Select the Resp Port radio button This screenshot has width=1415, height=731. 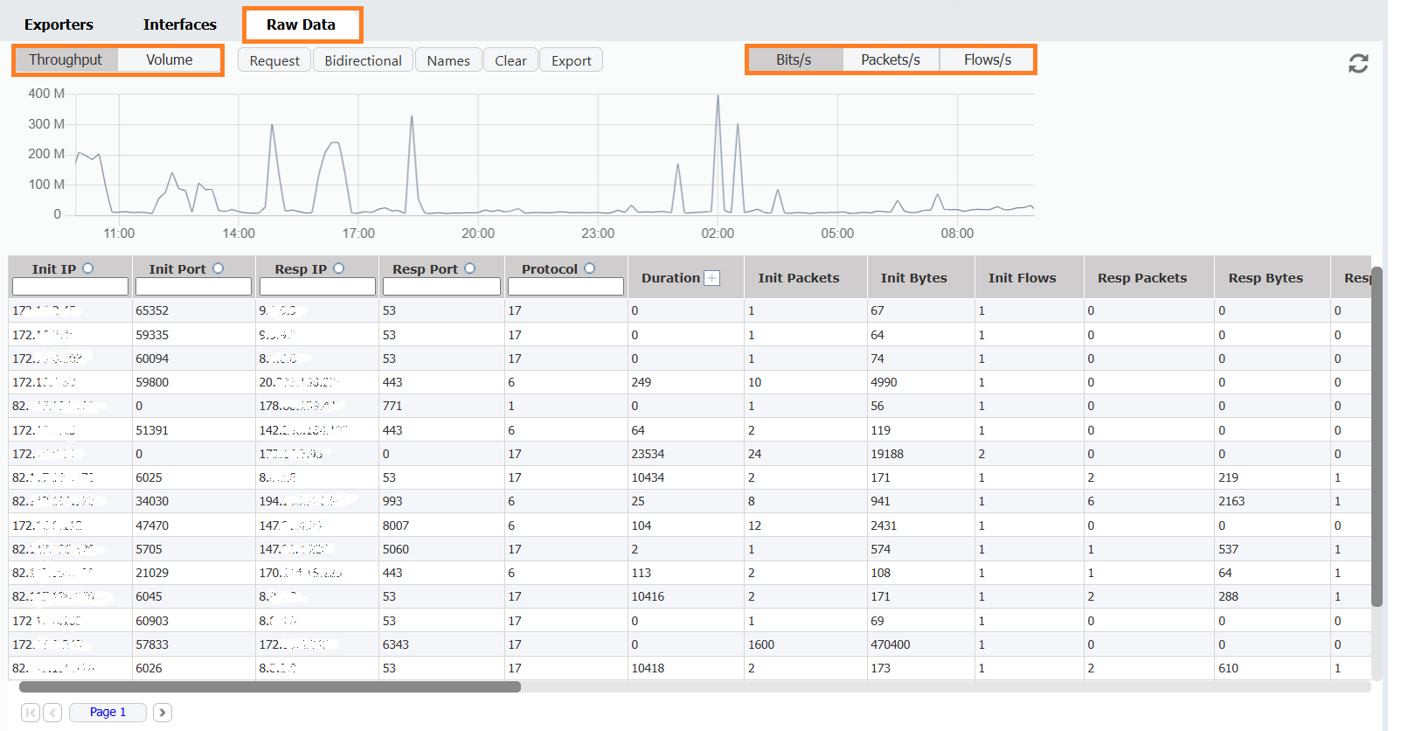tap(470, 268)
